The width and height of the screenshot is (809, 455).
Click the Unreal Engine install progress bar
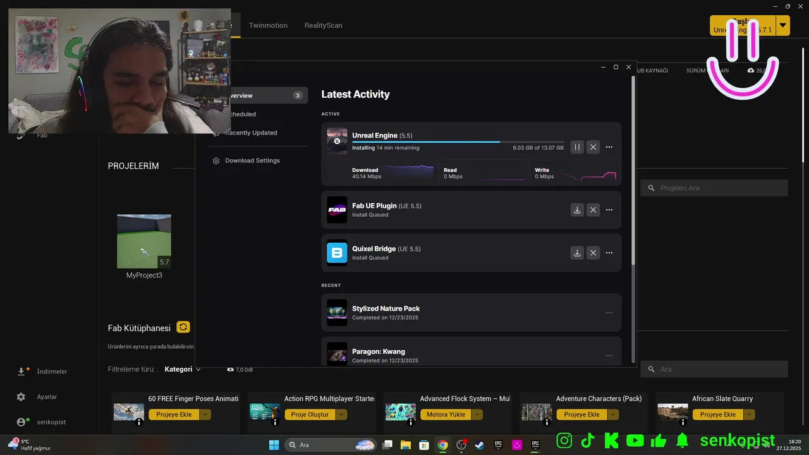click(458, 142)
